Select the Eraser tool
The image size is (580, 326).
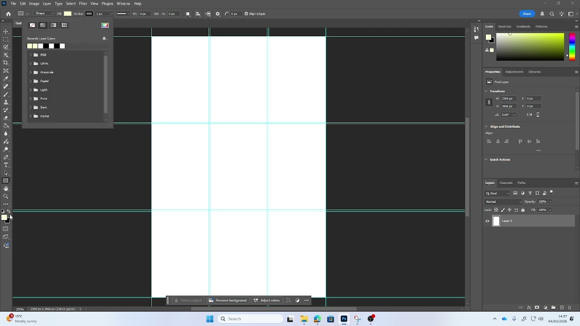pyautogui.click(x=6, y=118)
